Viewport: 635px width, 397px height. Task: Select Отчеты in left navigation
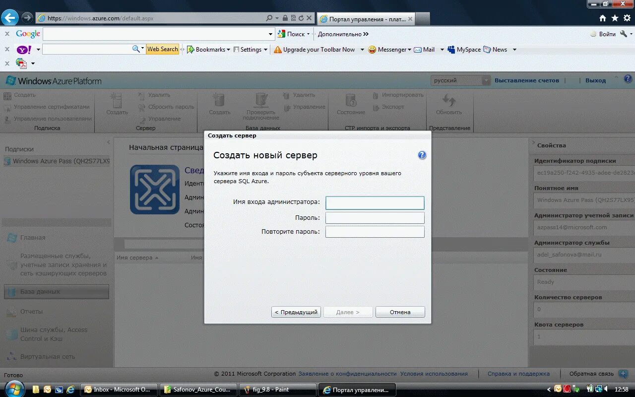pyautogui.click(x=32, y=312)
